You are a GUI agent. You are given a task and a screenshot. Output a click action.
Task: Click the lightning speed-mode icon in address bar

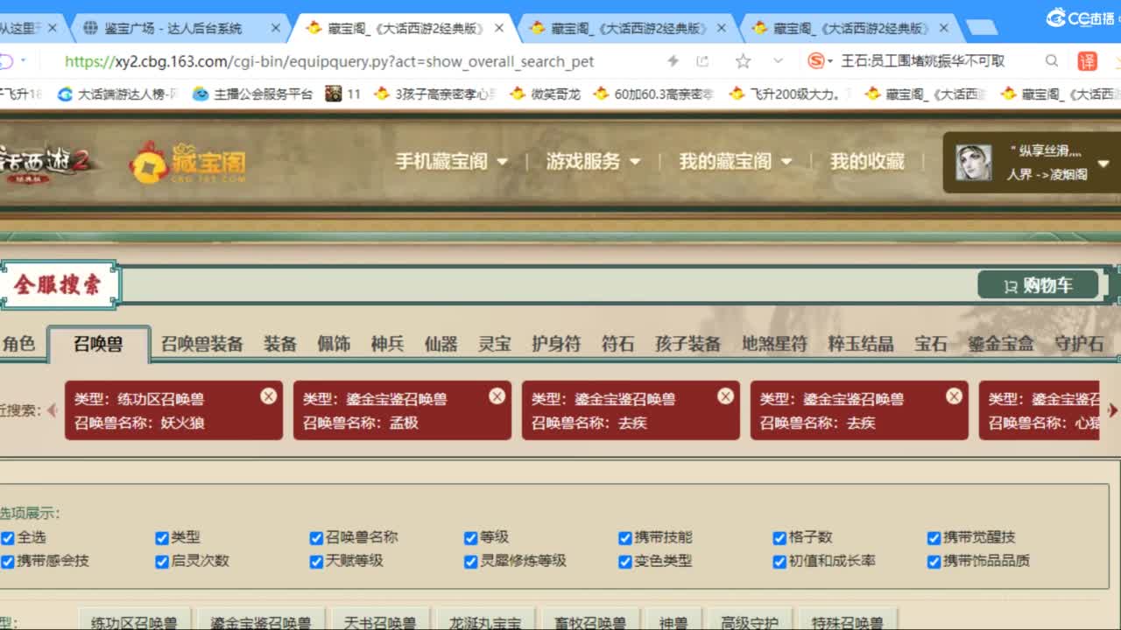[673, 61]
